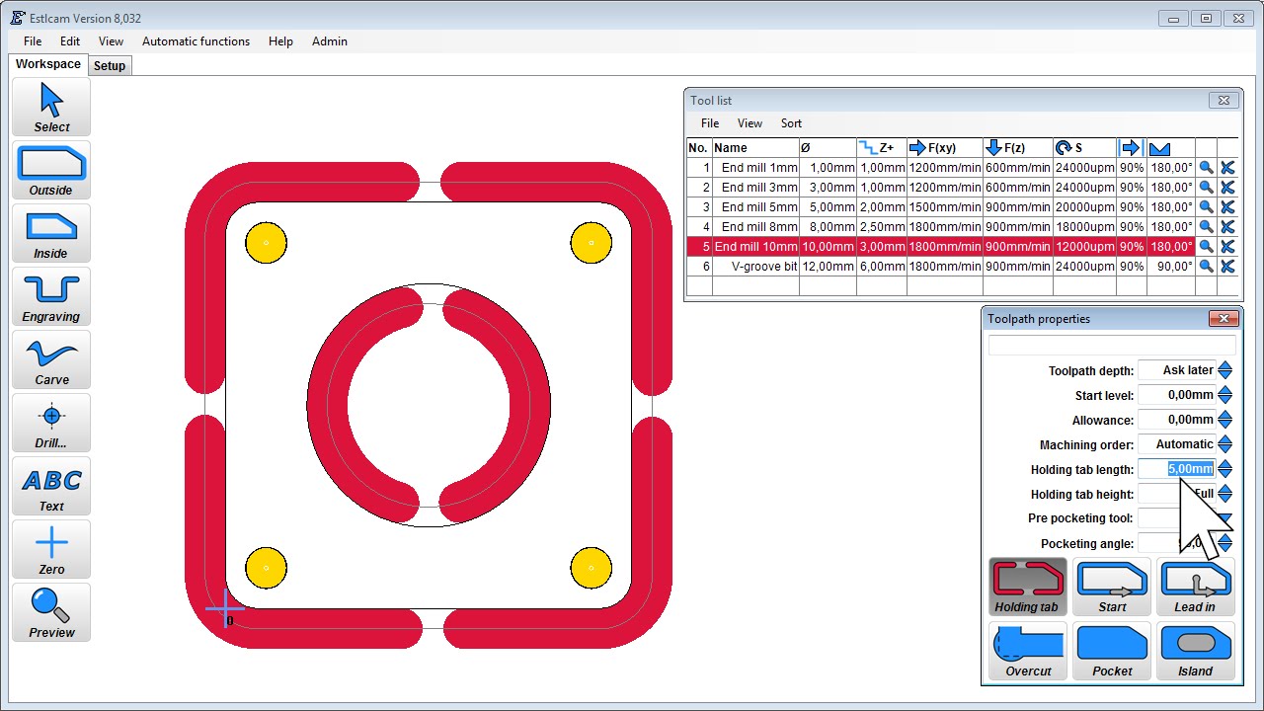
Task: Toggle the Holding tab option
Action: click(x=1027, y=587)
